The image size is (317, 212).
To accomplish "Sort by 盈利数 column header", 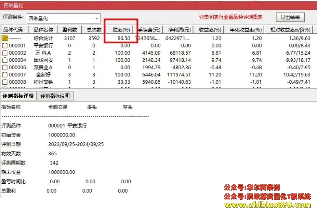I will click(x=70, y=30).
